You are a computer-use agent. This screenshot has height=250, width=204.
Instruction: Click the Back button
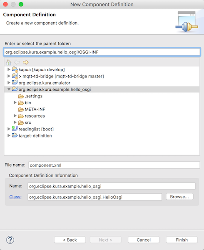70,240
